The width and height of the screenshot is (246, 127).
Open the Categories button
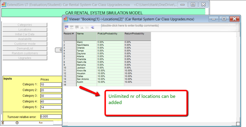25,25
